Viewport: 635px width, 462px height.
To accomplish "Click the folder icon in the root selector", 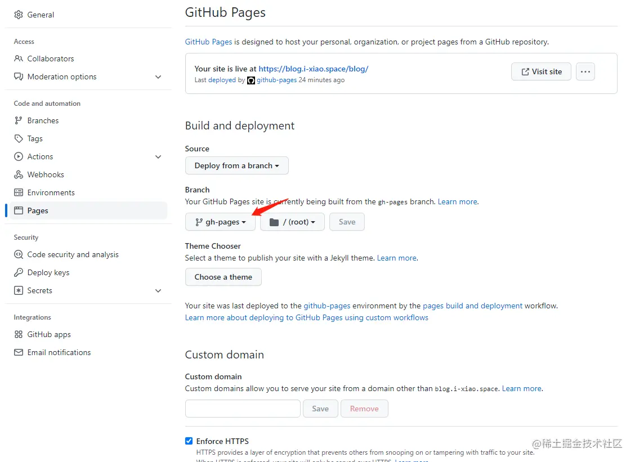I will [274, 222].
